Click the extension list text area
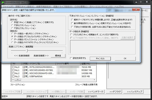This screenshot has height=100, width=152. [102, 46]
